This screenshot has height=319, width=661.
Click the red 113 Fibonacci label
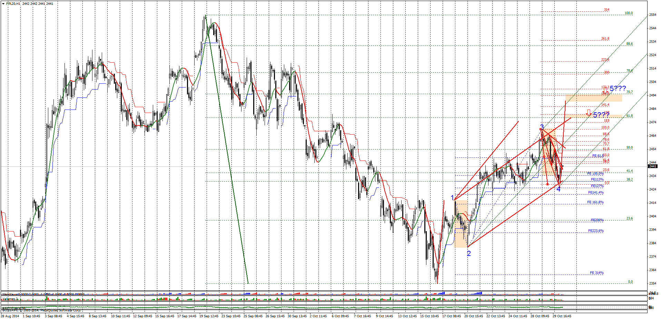(606, 121)
